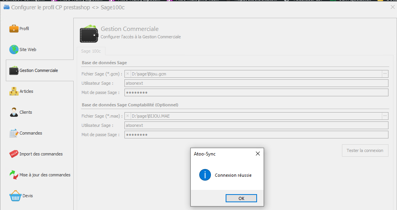Click the Fichier Sage (*.gcm) label
The height and width of the screenshot is (210, 397).
click(x=102, y=74)
